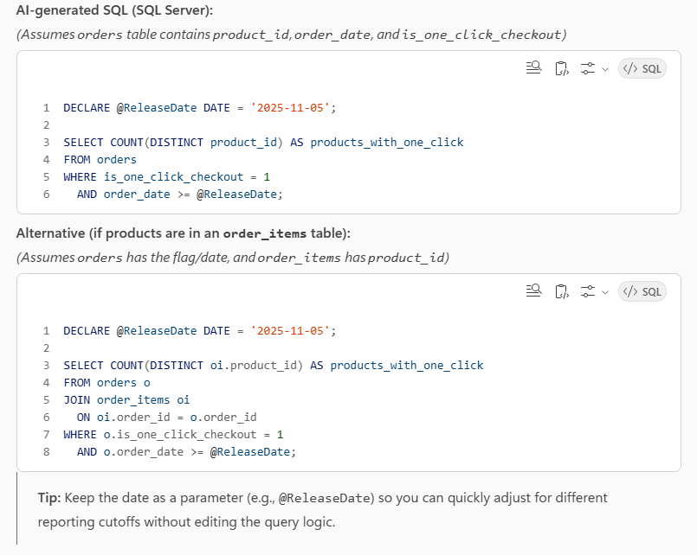The width and height of the screenshot is (697, 555).
Task: Click the 'AI-generated SQL (SQL Server):' heading
Action: pos(114,10)
